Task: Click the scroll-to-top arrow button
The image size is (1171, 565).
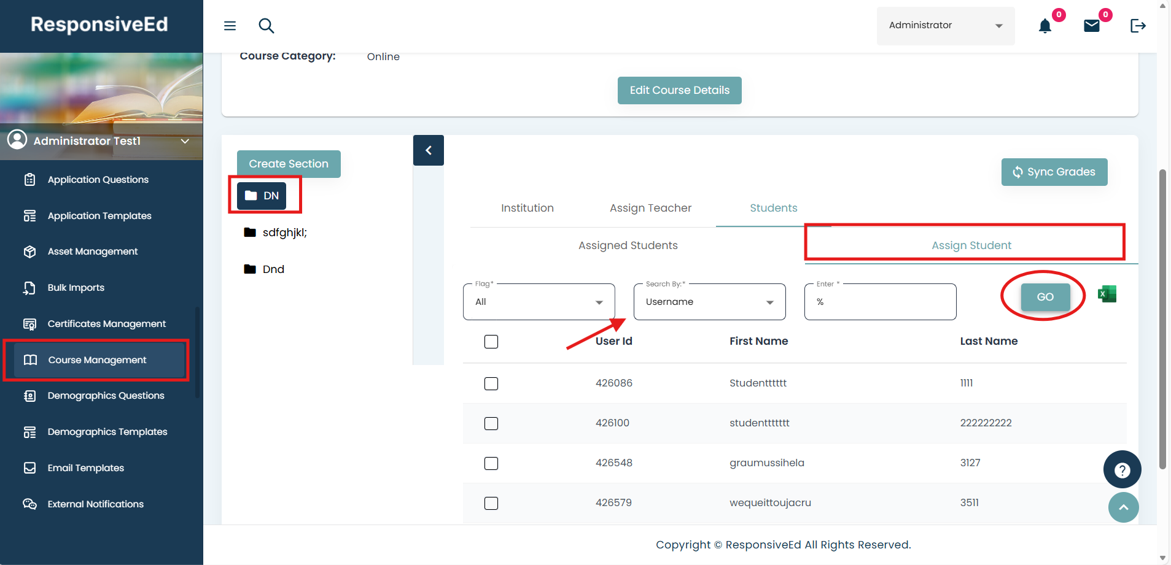Action: coord(1123,507)
